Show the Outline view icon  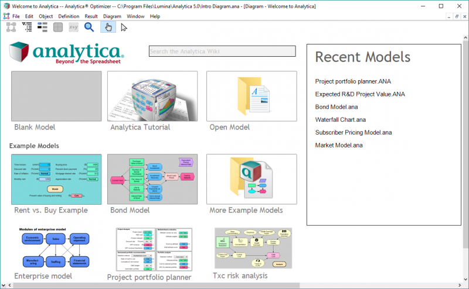(27, 27)
